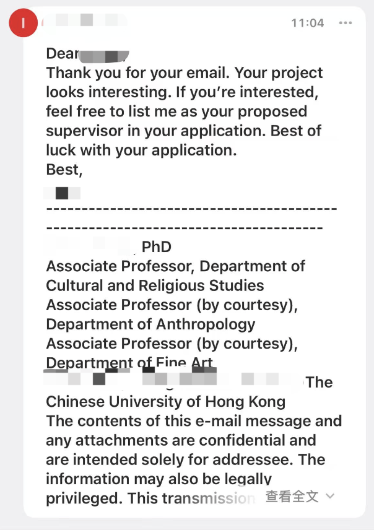Screen dimensions: 374x530
Task: Click the blurred contact details line
Action: coord(173,378)
